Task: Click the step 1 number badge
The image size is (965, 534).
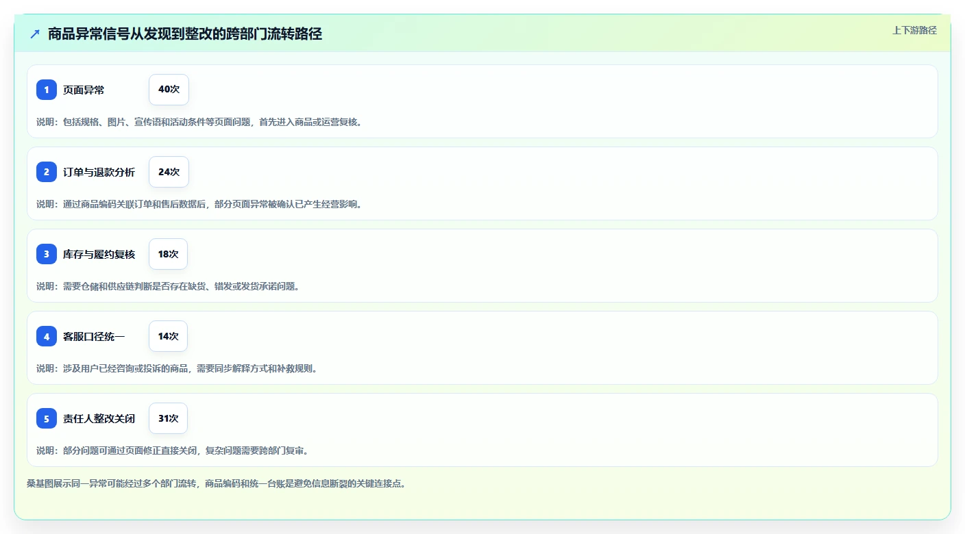Action: tap(47, 90)
